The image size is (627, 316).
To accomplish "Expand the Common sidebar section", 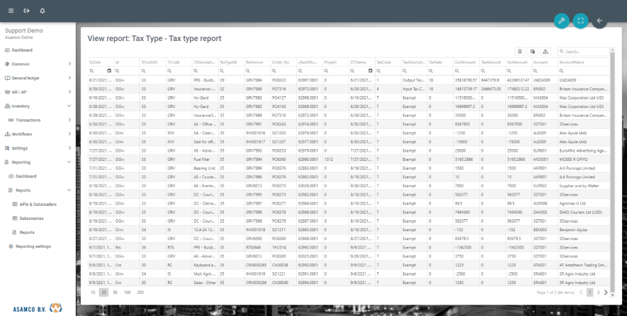I will (x=70, y=64).
